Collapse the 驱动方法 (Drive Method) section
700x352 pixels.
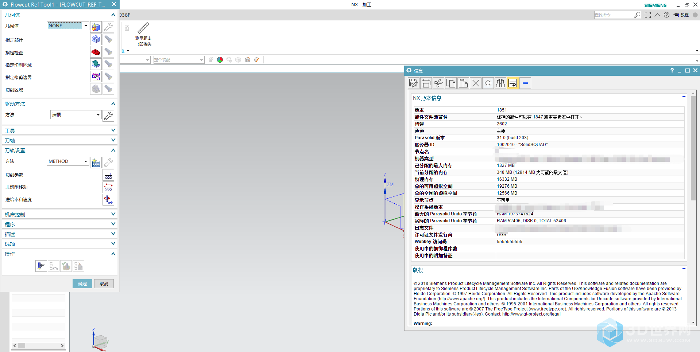113,104
